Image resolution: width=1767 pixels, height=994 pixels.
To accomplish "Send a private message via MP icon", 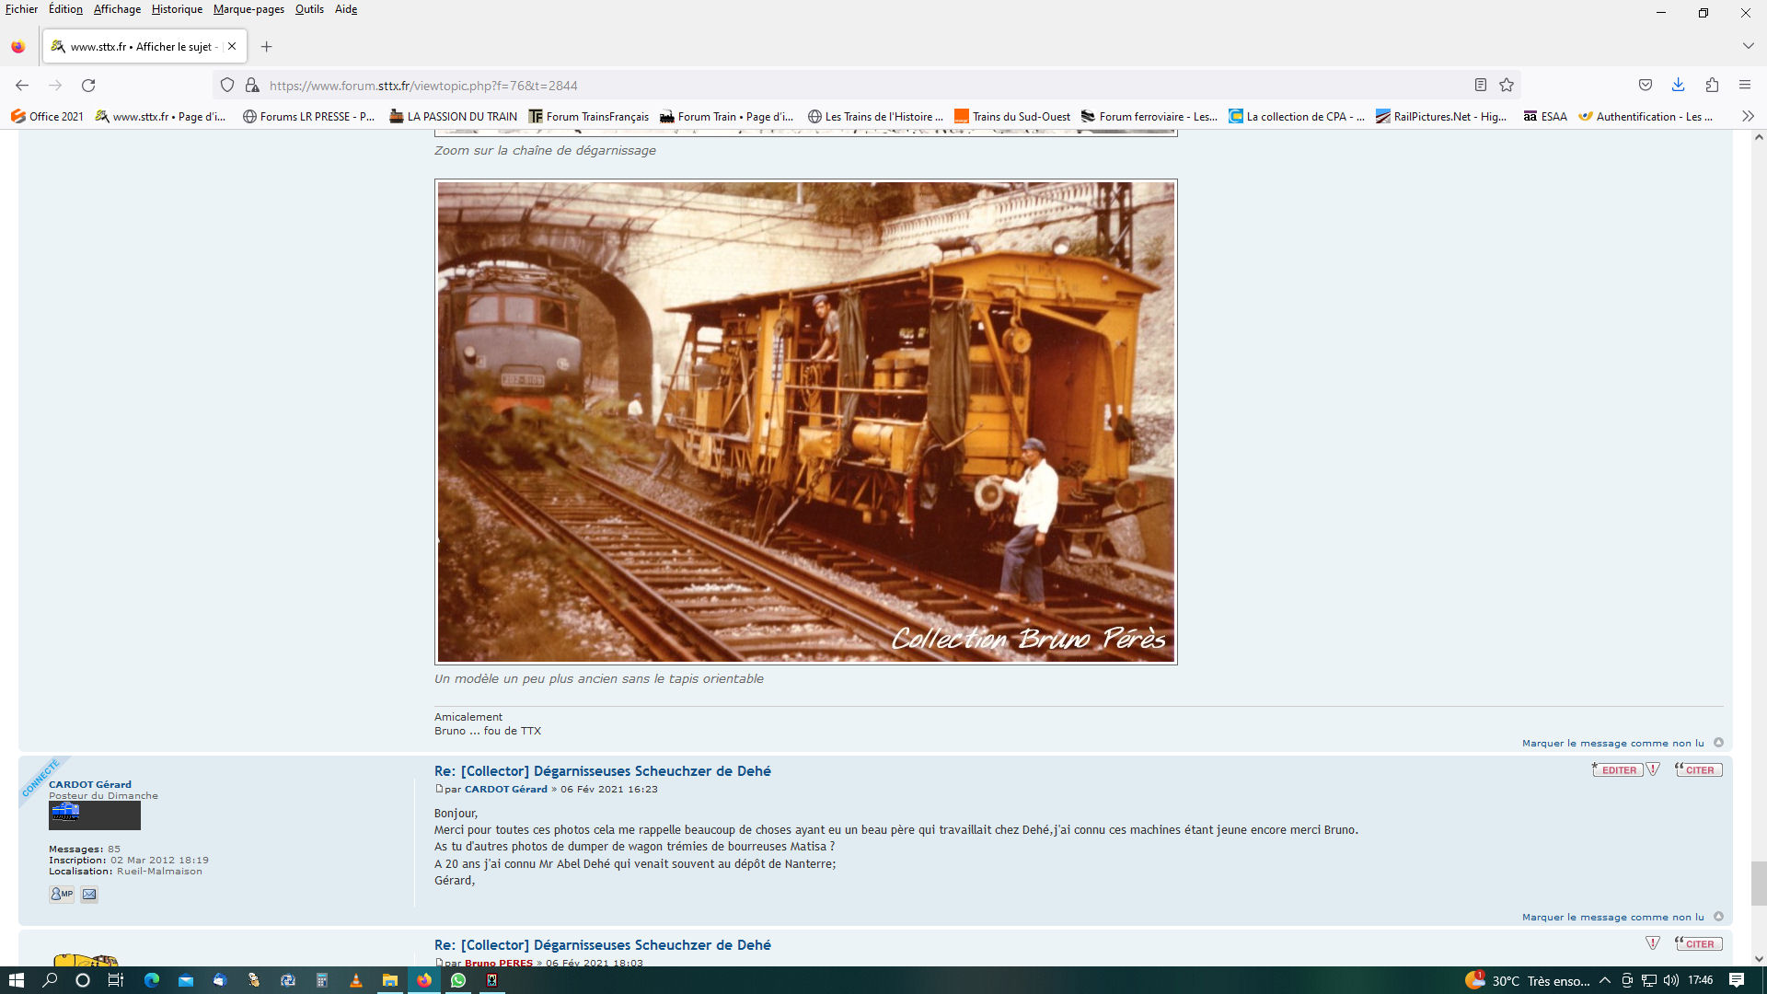I will point(62,894).
